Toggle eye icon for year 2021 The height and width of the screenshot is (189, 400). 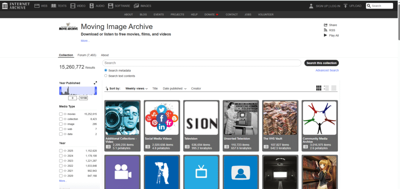click(x=65, y=171)
